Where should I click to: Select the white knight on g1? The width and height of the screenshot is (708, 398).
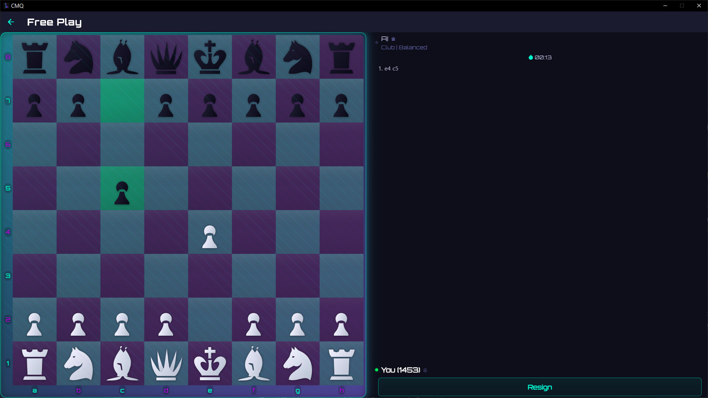[298, 363]
